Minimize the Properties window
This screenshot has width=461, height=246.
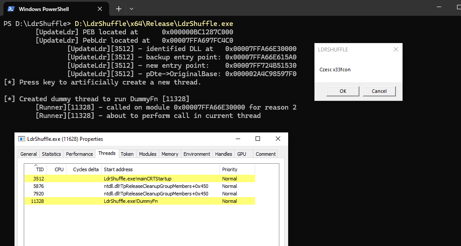pyautogui.click(x=238, y=139)
